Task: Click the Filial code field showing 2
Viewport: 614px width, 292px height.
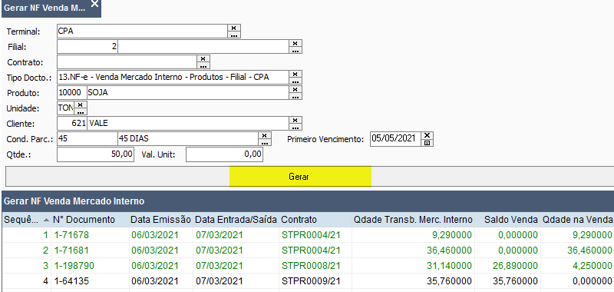Action: 87,47
